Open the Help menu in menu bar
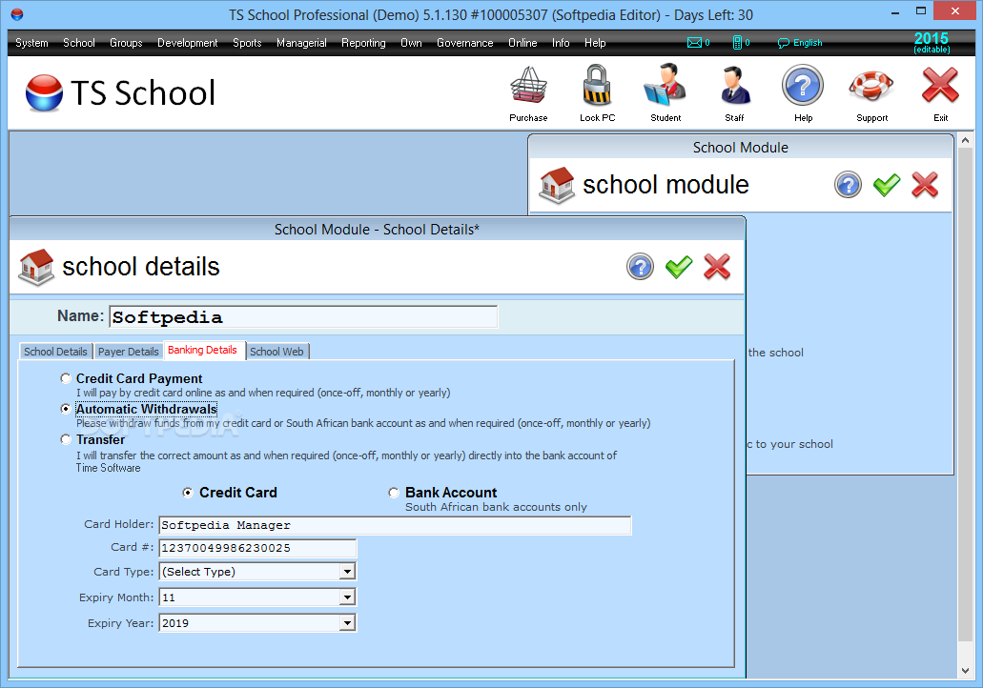983x688 pixels. click(595, 43)
